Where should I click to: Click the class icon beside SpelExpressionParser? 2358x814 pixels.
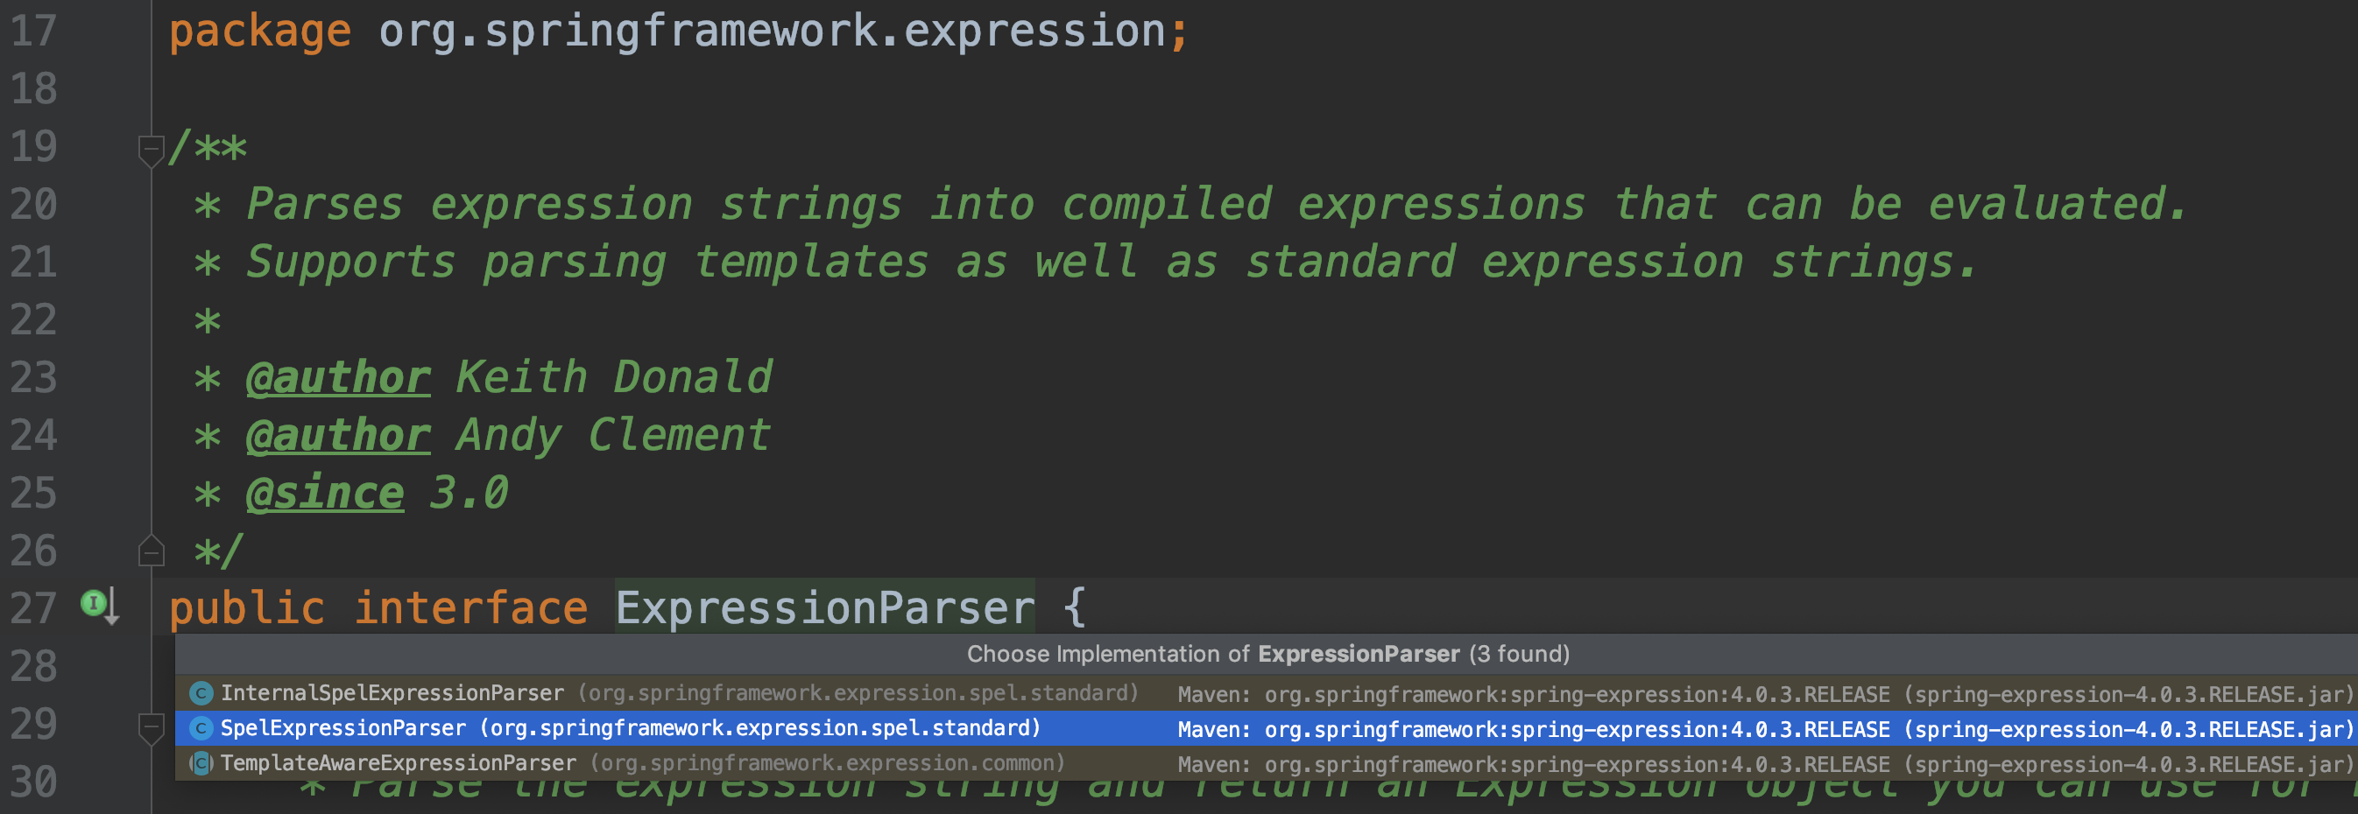[201, 728]
